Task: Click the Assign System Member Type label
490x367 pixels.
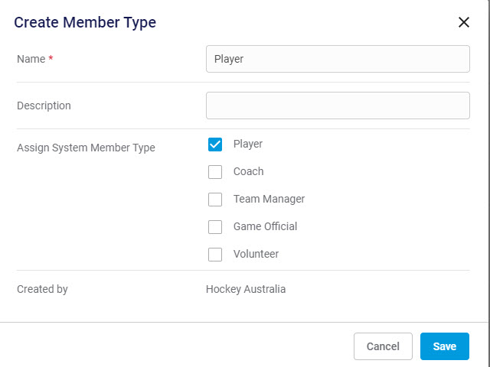Action: tap(86, 148)
